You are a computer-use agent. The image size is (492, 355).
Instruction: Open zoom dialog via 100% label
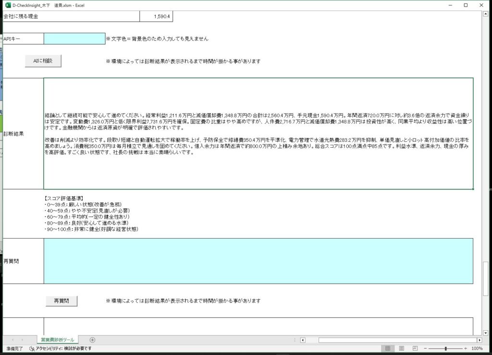coord(477,348)
